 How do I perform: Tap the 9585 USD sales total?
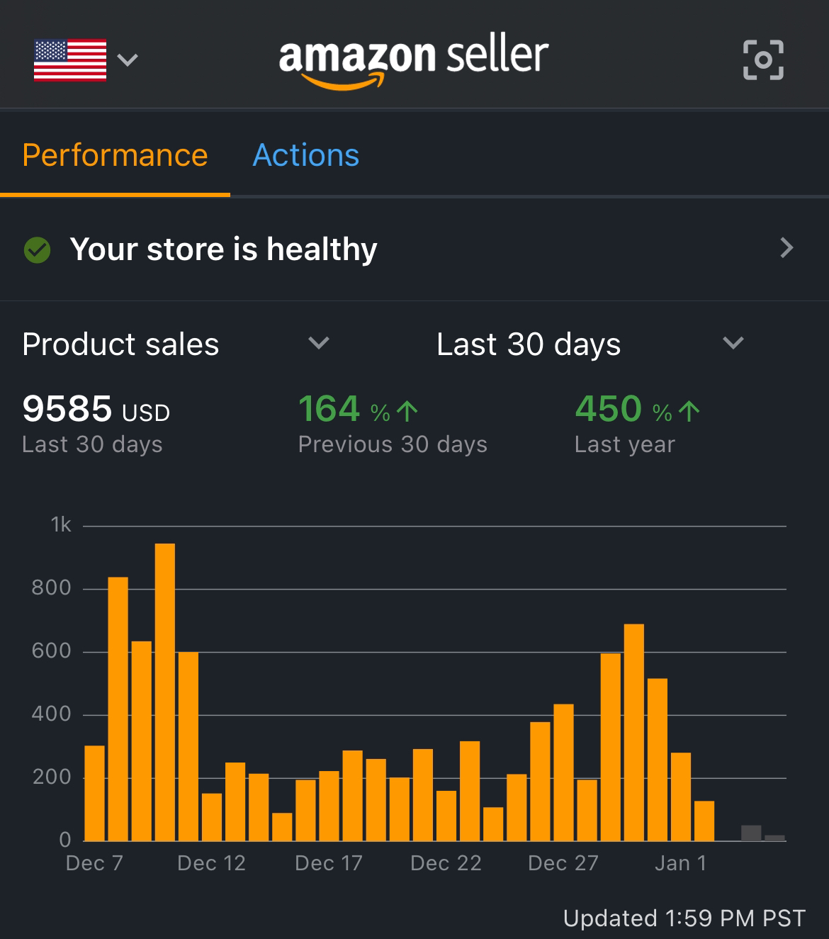[96, 409]
